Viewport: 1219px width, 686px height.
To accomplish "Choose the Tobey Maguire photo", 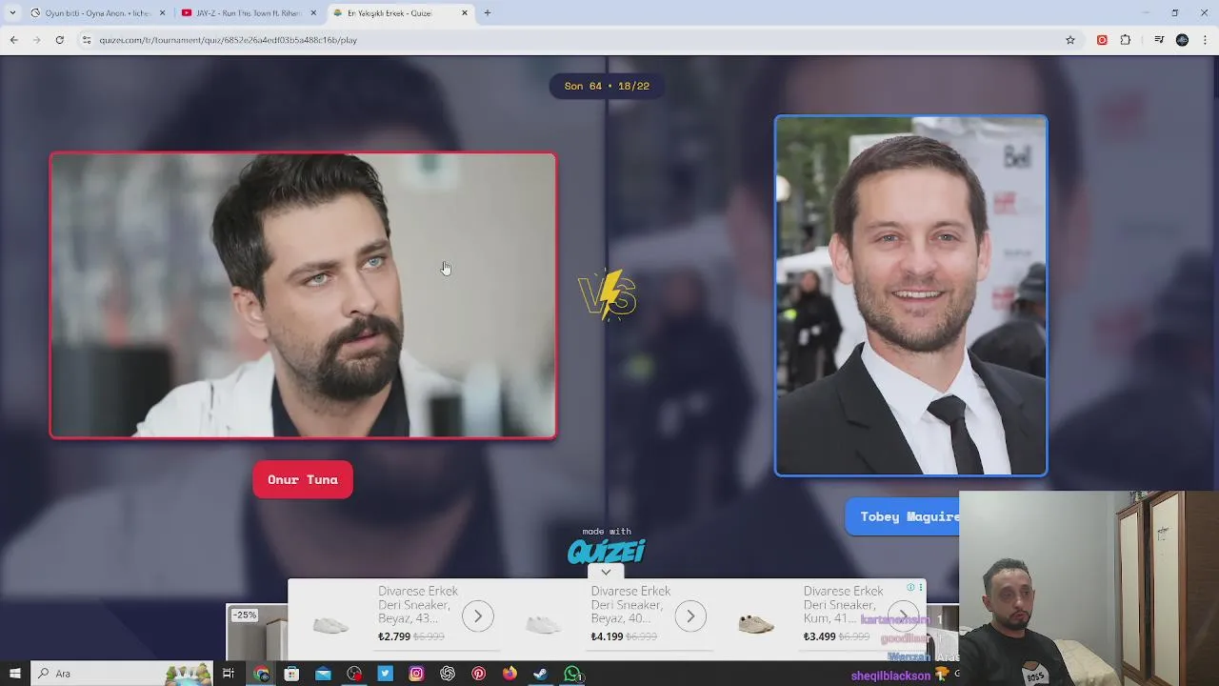I will [910, 295].
